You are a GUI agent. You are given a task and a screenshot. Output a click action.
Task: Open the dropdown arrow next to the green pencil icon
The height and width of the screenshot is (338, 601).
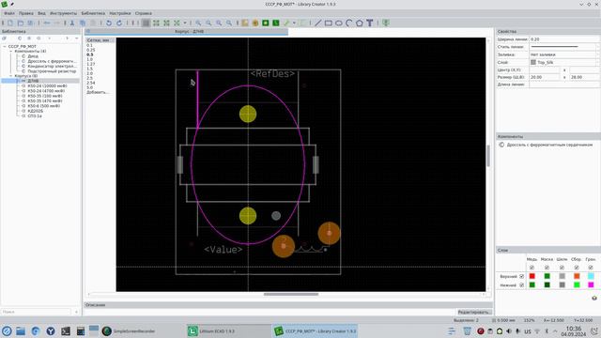coord(294,23)
